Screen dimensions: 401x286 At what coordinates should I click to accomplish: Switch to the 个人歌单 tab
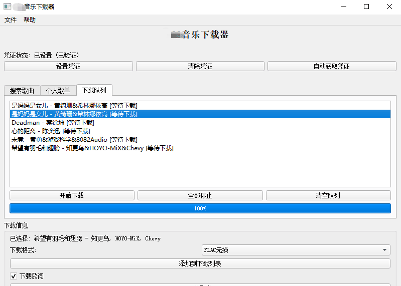[x=58, y=91]
